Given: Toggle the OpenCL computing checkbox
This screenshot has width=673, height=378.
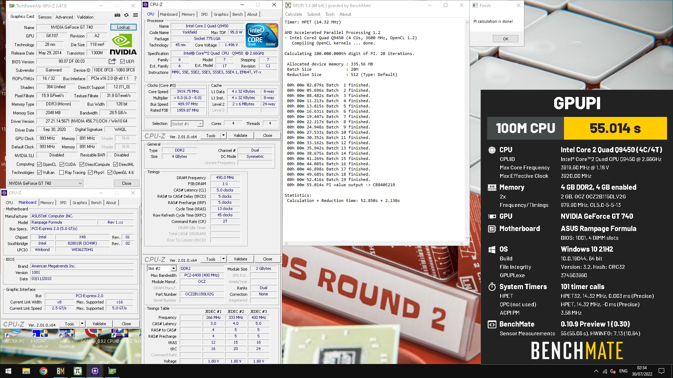Looking at the screenshot, I should coord(40,164).
